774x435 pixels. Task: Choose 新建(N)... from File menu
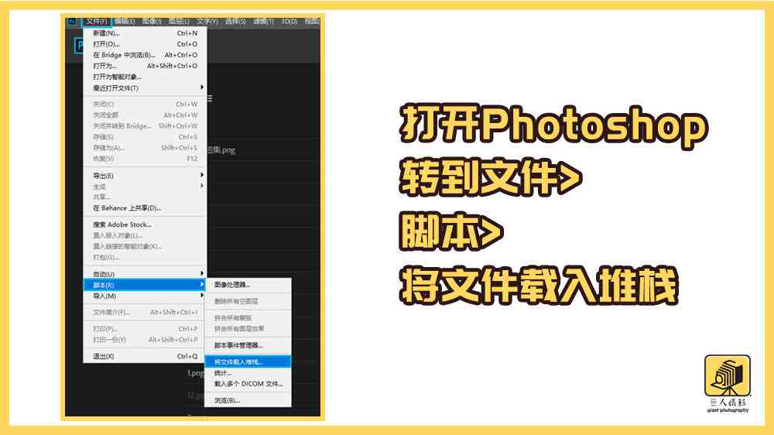pos(146,33)
